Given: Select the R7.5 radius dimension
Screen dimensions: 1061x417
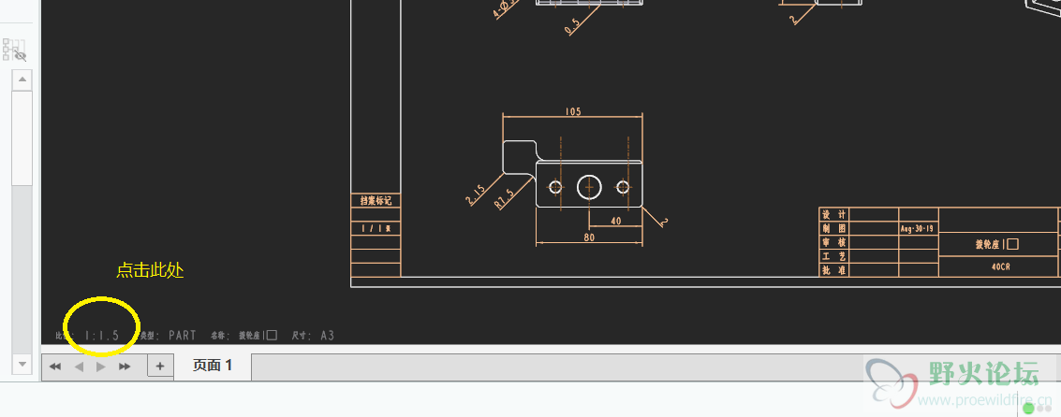Looking at the screenshot, I should point(505,200).
